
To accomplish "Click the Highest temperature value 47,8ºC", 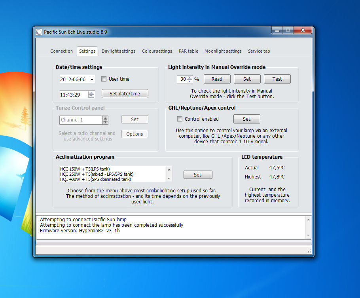I will point(277,177).
